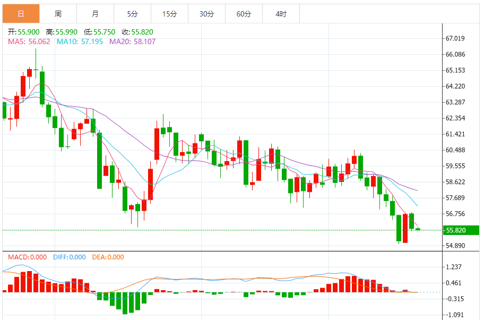
Task: Click the MA20: 58.107 indicator label
Action: [x=132, y=41]
